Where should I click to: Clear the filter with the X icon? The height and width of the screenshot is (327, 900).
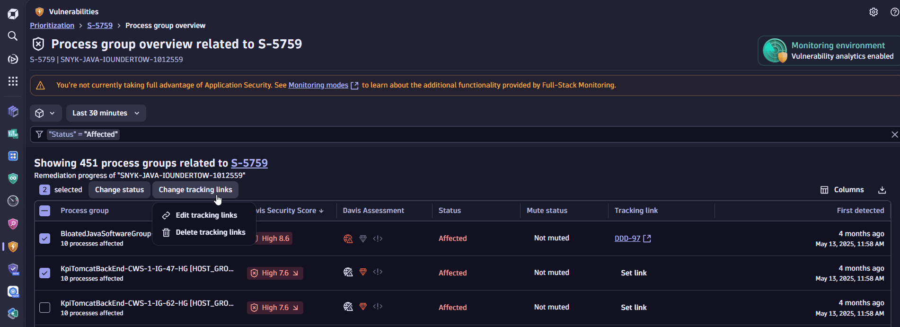894,134
